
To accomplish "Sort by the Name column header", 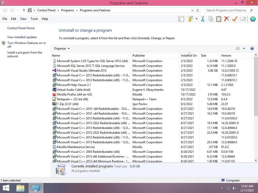I will pyautogui.click(x=91, y=56).
